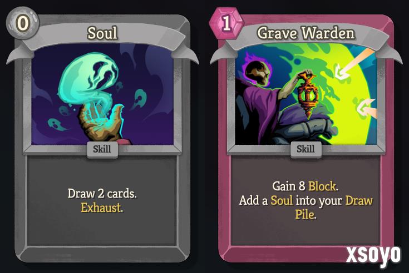Click the xsoyo watermark logo
409x273 pixels.
373,254
